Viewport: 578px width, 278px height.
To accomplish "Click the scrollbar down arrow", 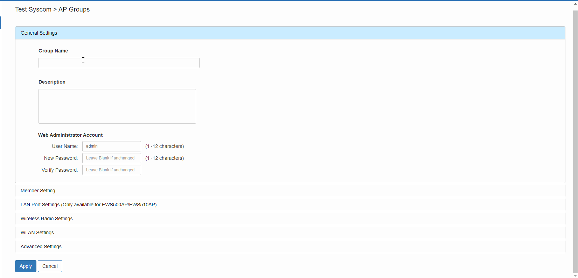I will (575, 276).
